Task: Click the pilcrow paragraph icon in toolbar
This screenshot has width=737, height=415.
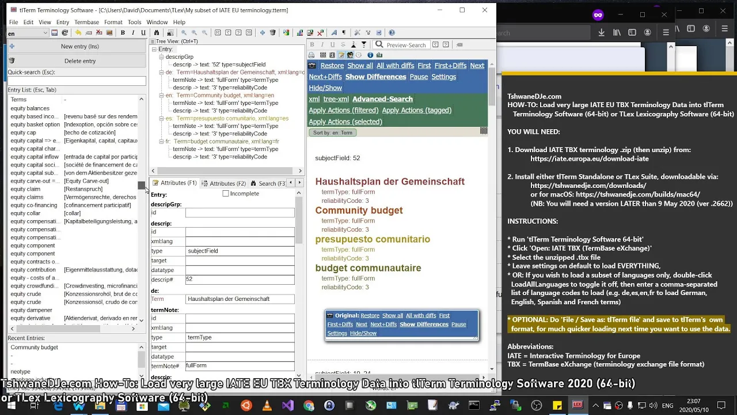Action: [x=344, y=33]
